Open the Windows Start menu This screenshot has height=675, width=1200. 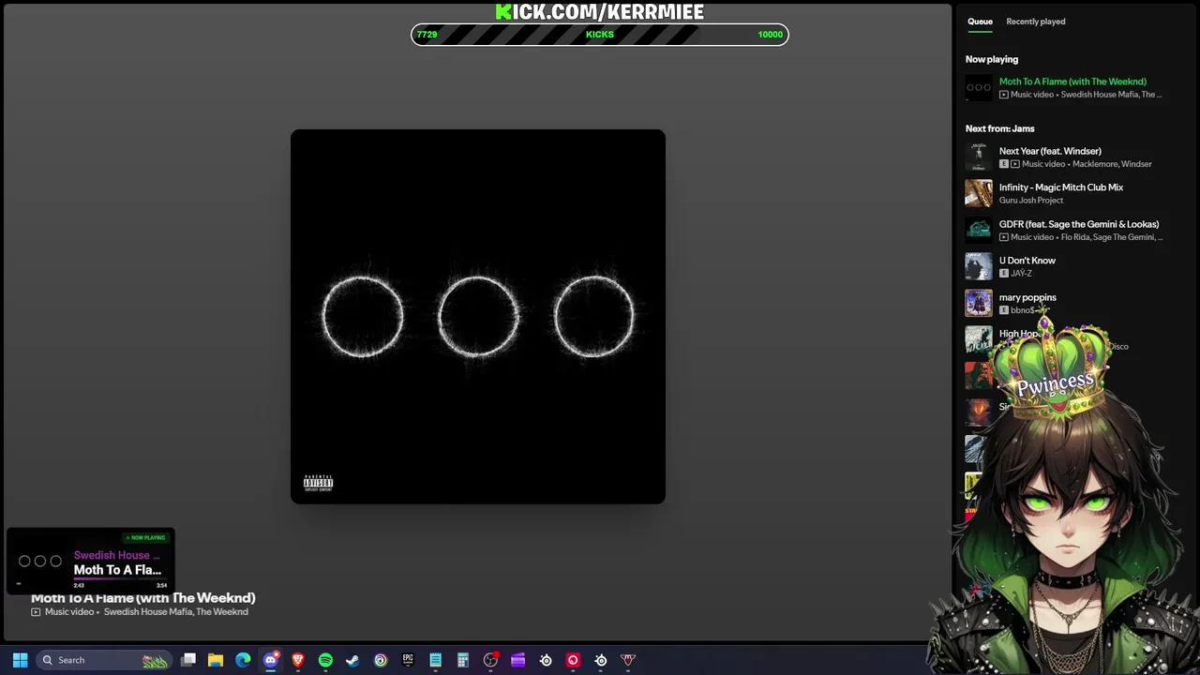click(20, 660)
